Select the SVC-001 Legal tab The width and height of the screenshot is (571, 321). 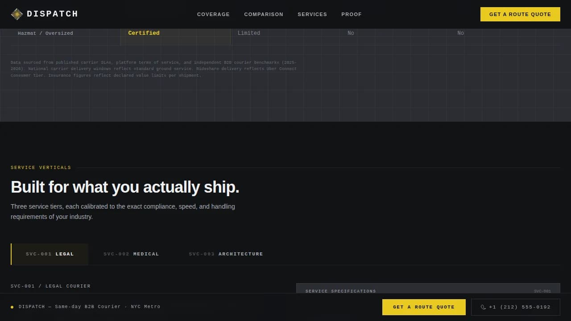[x=50, y=254]
